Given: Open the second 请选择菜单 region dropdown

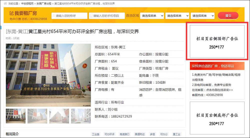Looking at the screenshot, I should [x=177, y=16].
